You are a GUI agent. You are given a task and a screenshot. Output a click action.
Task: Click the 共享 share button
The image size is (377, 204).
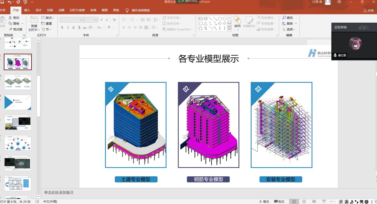coord(369,10)
